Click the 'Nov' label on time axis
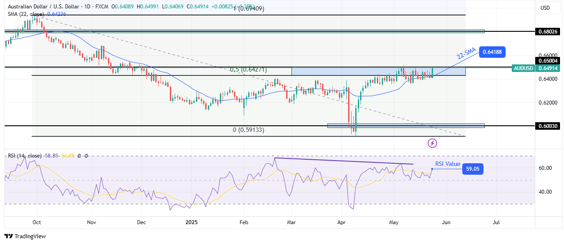 (x=91, y=223)
